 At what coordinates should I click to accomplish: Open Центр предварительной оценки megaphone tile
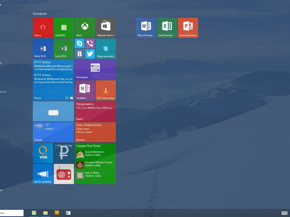[43, 174]
